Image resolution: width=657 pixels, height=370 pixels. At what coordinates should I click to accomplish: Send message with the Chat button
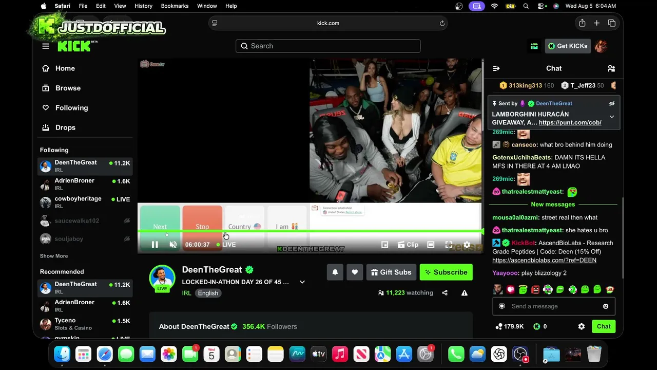coord(604,326)
